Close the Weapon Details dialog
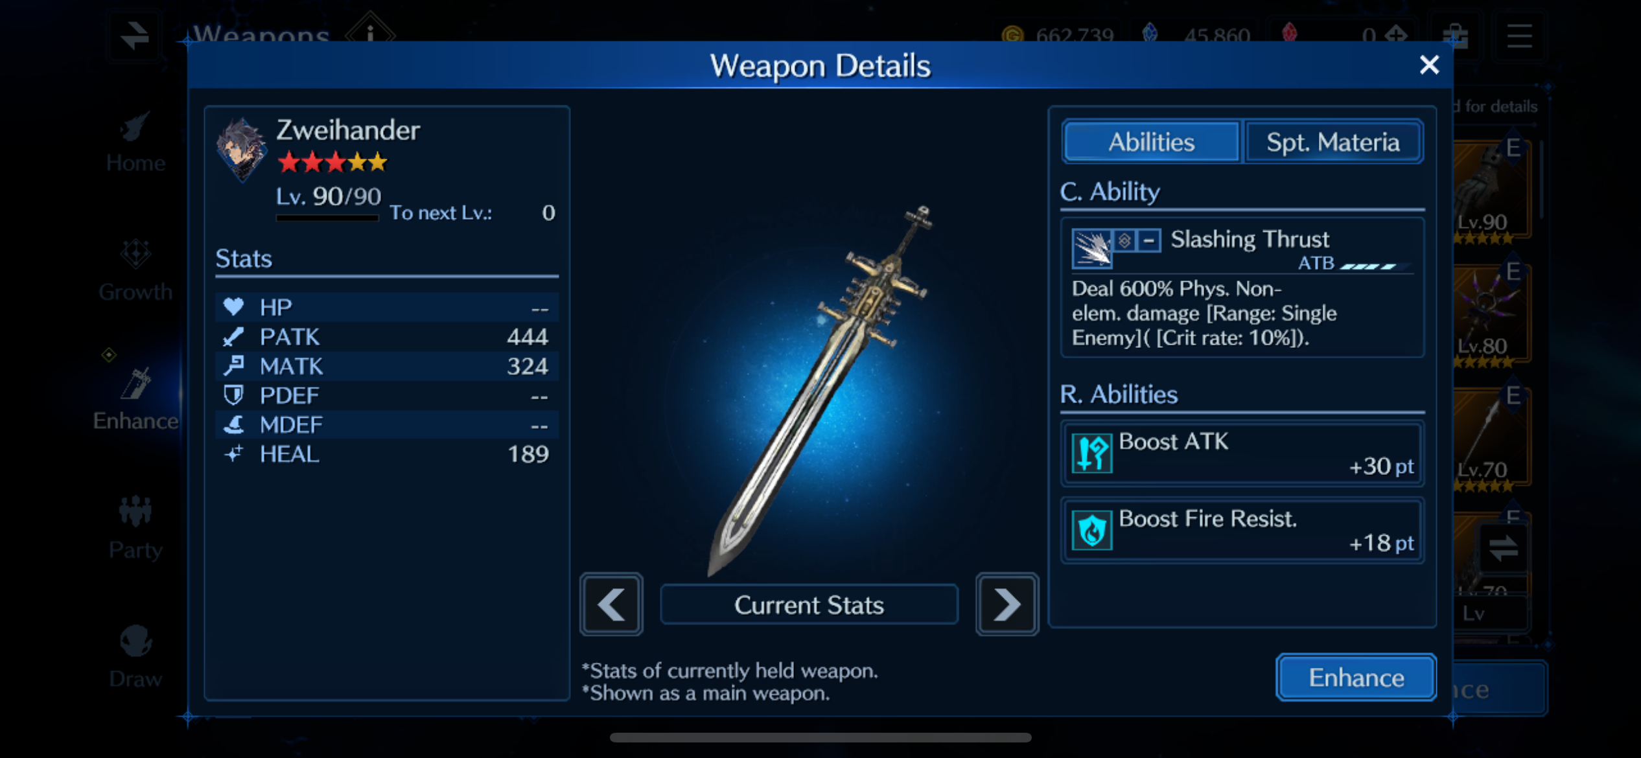This screenshot has height=758, width=1641. coord(1429,65)
